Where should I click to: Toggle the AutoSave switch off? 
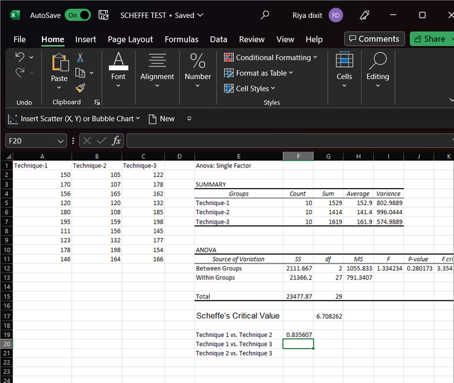[78, 15]
